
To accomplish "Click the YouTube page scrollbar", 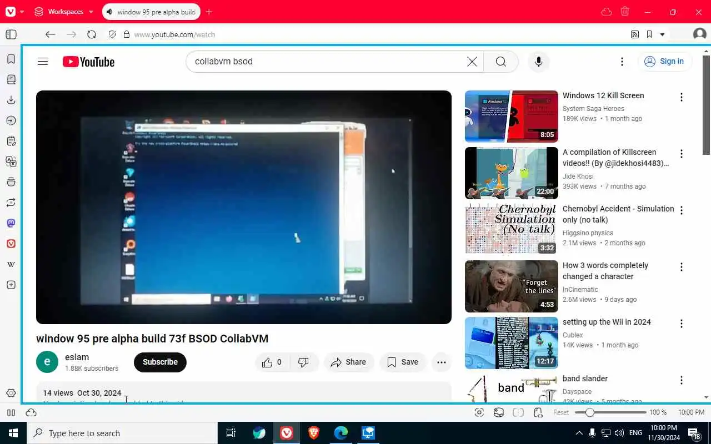I will pyautogui.click(x=707, y=105).
